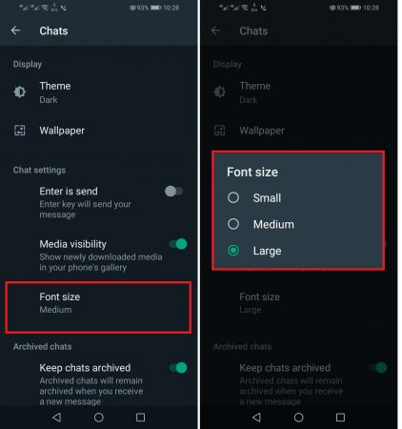Tap recent apps square on left phone
Image resolution: width=402 pixels, height=429 pixels.
pyautogui.click(x=140, y=418)
